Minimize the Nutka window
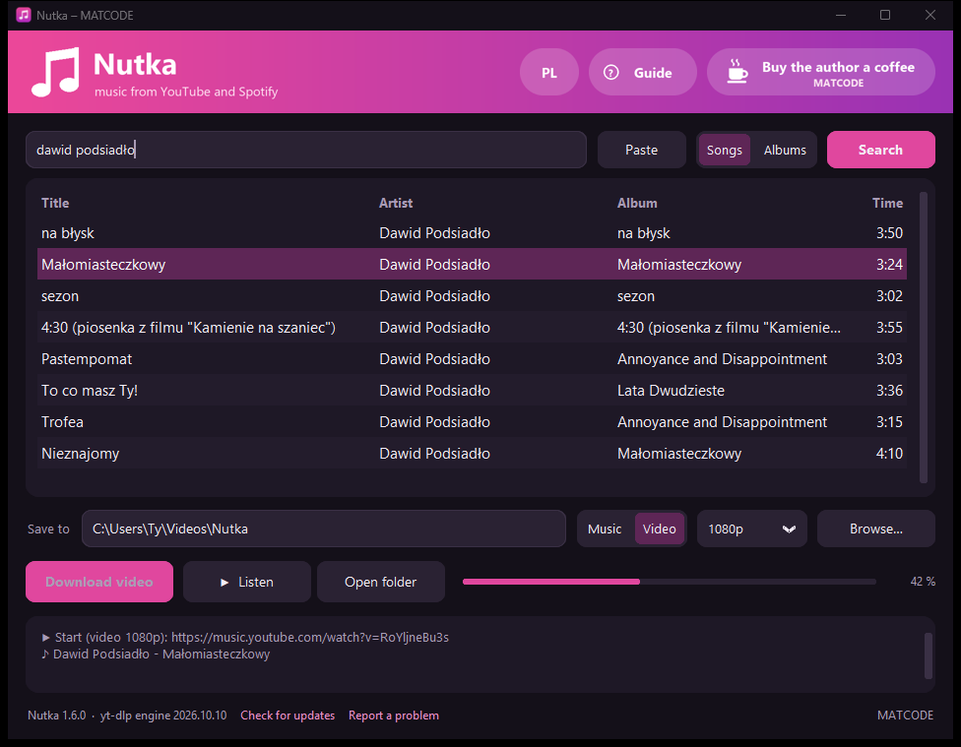Viewport: 961px width, 747px height. (x=841, y=15)
